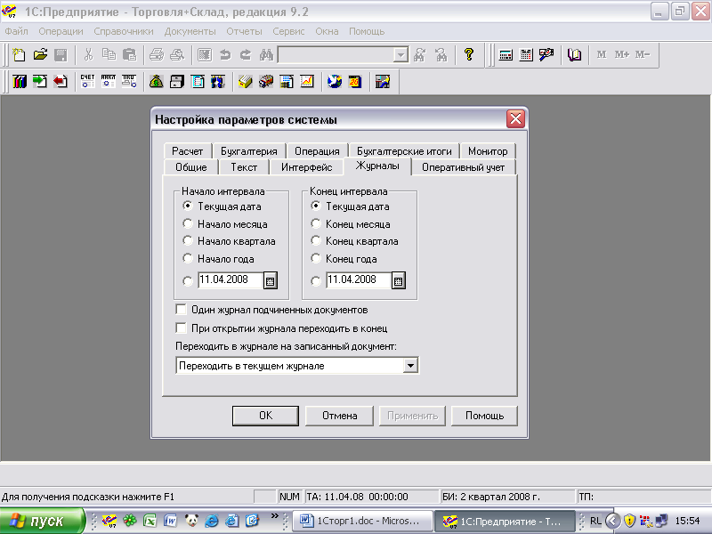Viewport: 712px width, 534px height.
Task: Switch to the Бухгалтерские итоги tab
Action: tap(404, 150)
